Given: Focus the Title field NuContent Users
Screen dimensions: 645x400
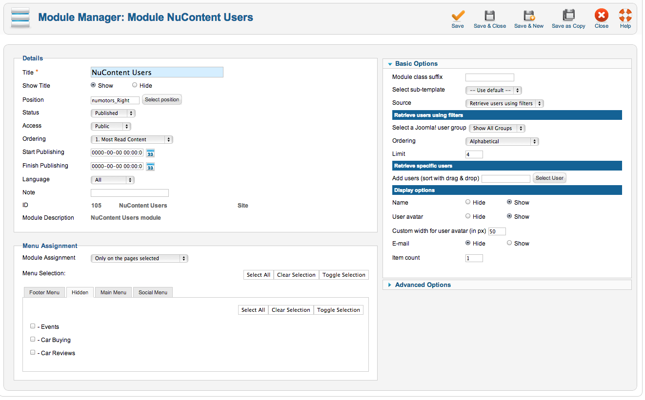Looking at the screenshot, I should click(157, 72).
